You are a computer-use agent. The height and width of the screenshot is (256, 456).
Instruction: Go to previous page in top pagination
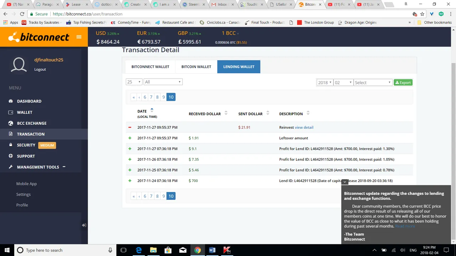139,97
